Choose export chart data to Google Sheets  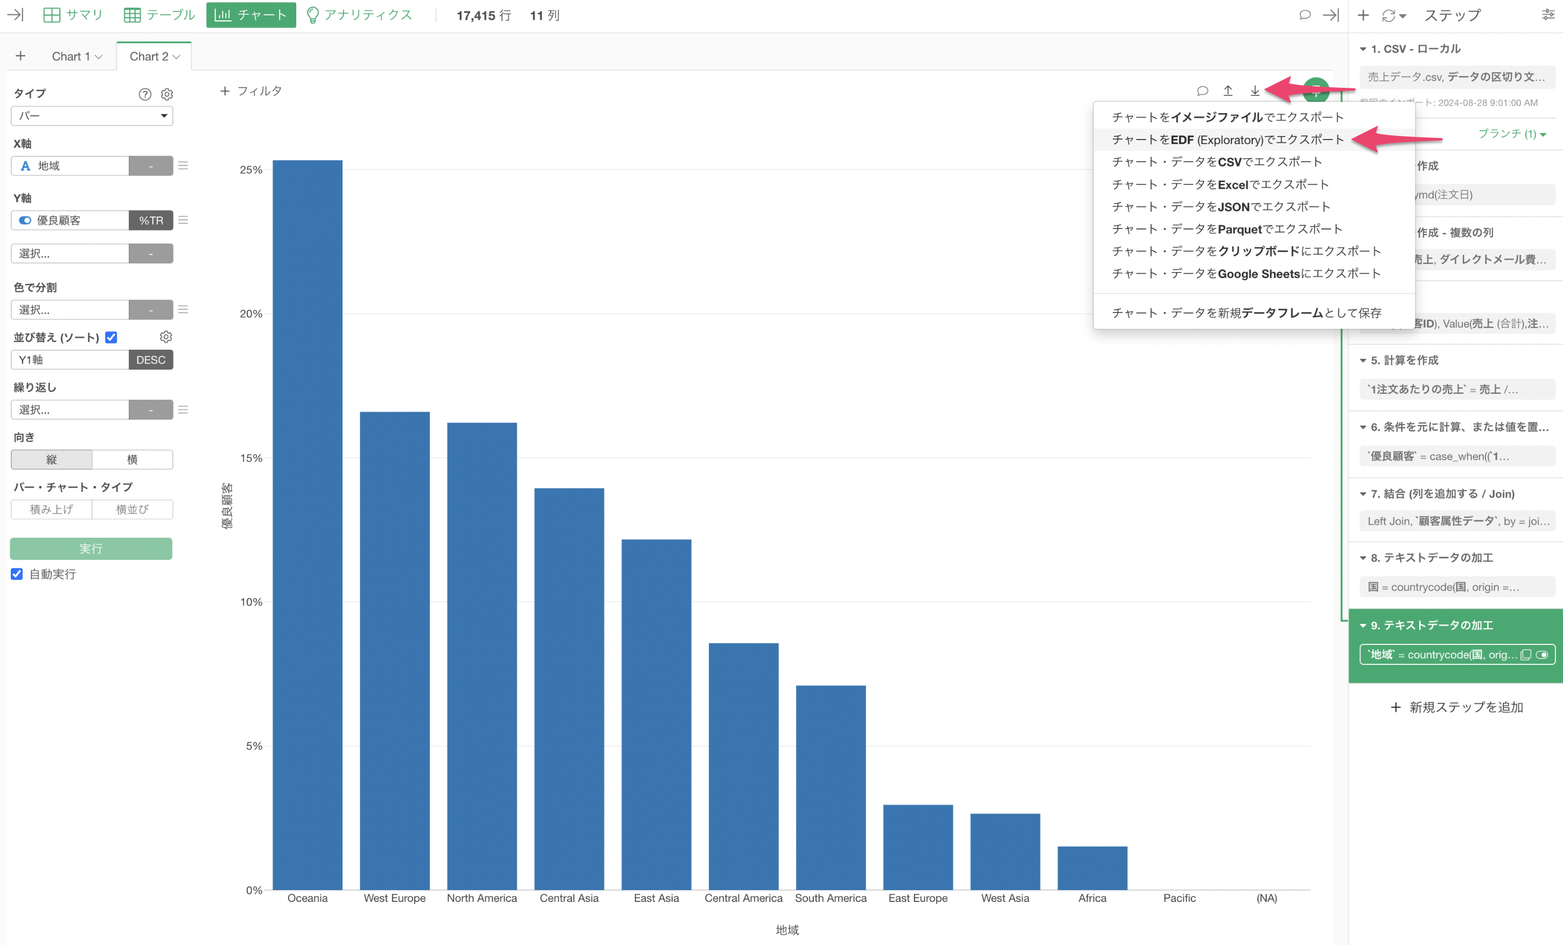tap(1254, 274)
